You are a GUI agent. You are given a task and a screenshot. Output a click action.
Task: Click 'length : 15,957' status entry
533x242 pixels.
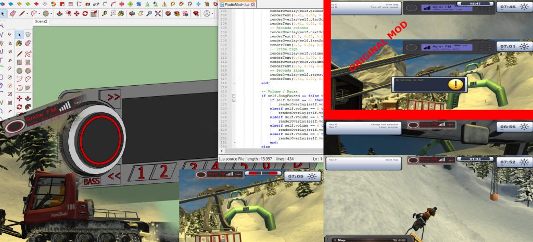tap(260, 158)
